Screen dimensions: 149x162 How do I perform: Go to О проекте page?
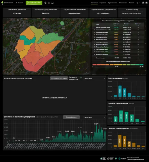[103, 3]
